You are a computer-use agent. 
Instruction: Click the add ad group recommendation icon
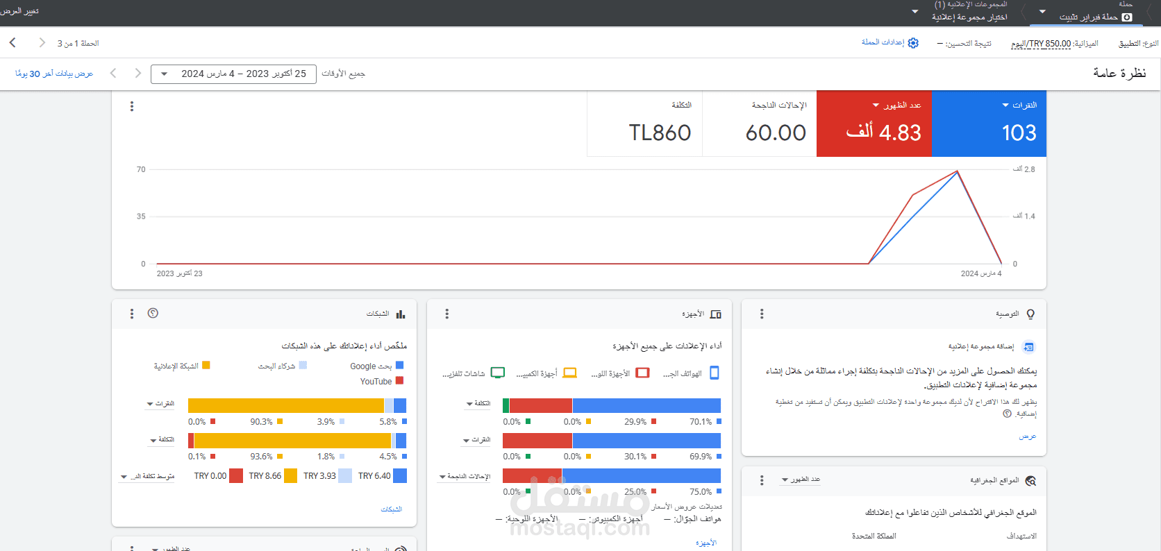(x=1029, y=347)
